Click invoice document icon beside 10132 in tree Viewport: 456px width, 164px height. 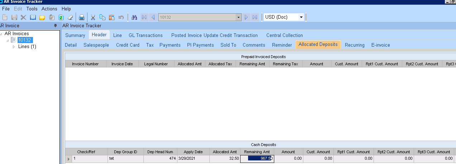[13, 40]
